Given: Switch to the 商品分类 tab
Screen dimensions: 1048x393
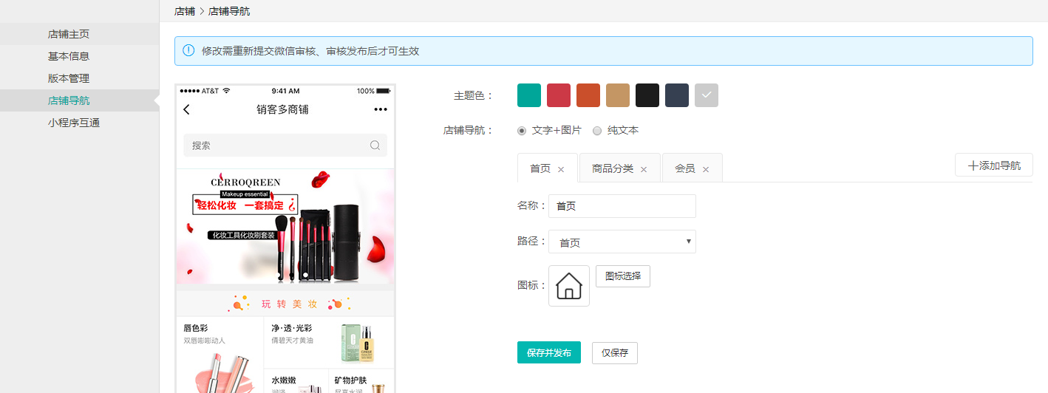Looking at the screenshot, I should [613, 168].
